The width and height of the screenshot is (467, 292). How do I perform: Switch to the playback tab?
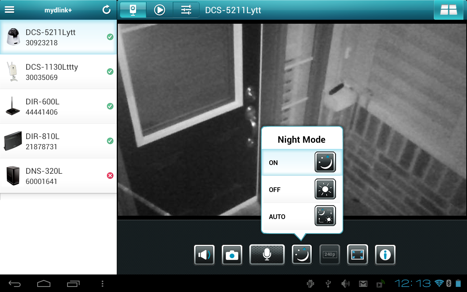click(159, 10)
